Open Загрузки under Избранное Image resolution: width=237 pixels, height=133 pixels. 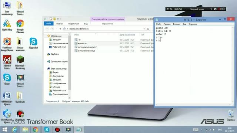(57, 40)
